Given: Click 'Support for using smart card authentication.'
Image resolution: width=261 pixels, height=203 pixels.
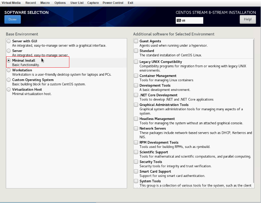Looking at the screenshot, I should (x=172, y=176).
